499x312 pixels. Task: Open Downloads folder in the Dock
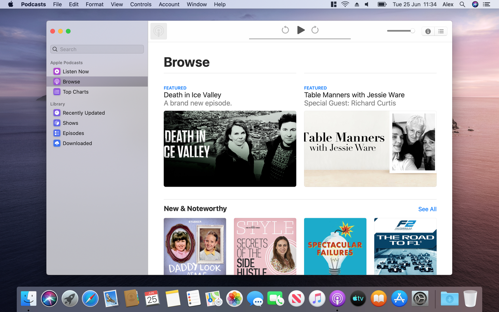pyautogui.click(x=450, y=298)
